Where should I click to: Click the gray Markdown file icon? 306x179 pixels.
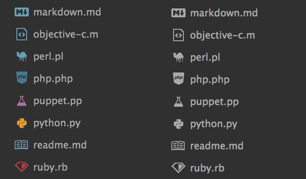tap(178, 13)
